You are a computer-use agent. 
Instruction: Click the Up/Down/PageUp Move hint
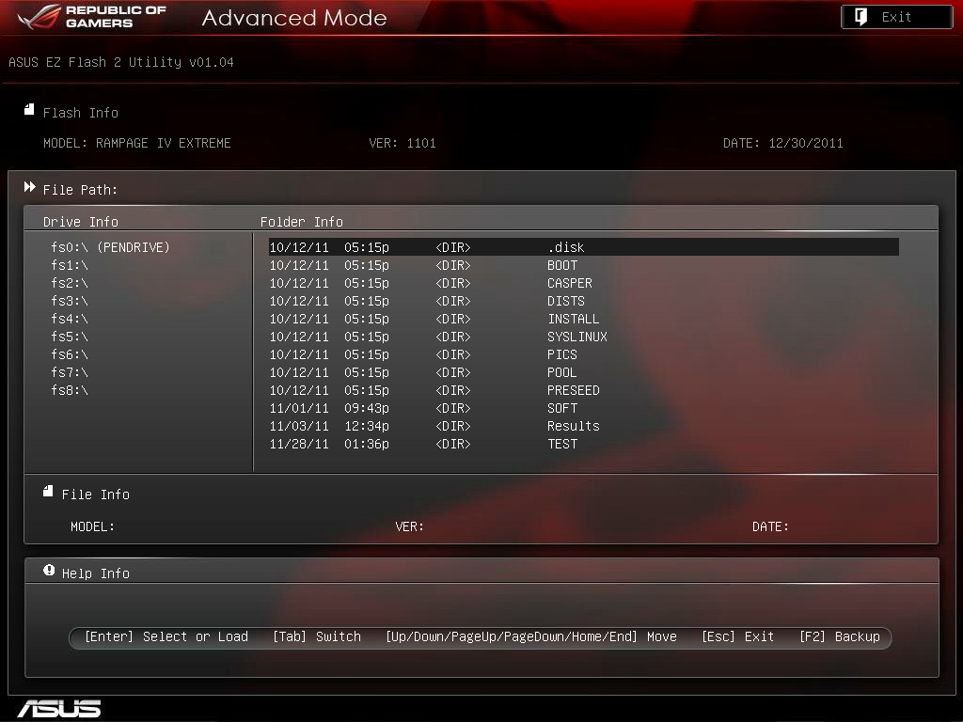[531, 636]
